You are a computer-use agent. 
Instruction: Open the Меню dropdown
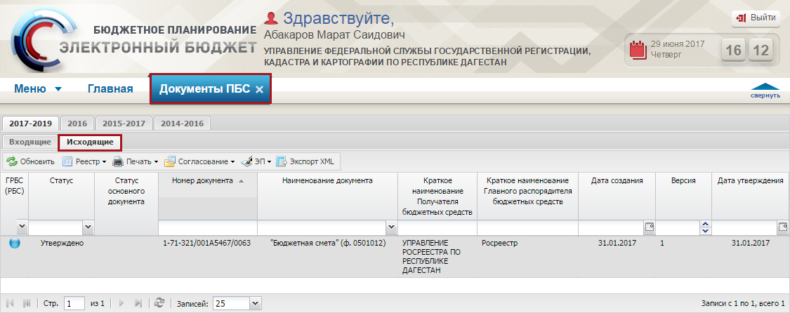click(x=38, y=89)
